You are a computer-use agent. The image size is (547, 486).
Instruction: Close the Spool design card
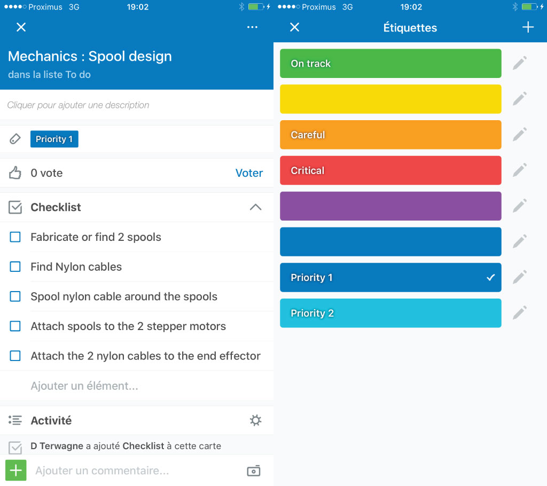21,27
